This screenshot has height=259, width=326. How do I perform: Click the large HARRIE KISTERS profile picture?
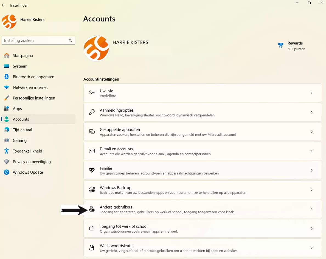[97, 48]
